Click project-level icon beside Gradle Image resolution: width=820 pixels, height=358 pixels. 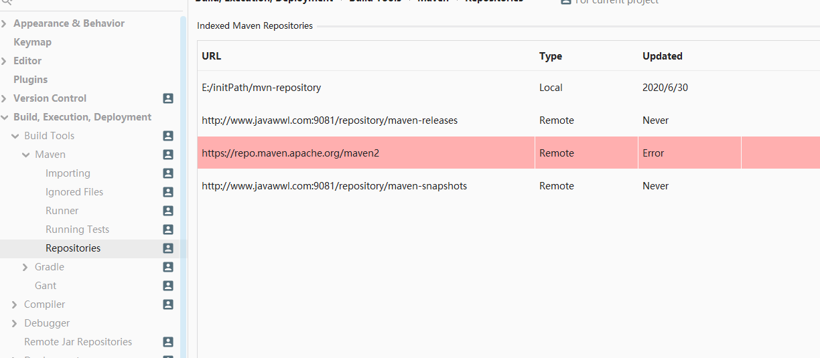pos(168,267)
